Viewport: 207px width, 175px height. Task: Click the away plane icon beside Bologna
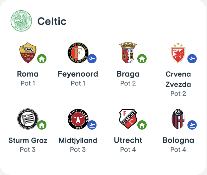(192, 125)
